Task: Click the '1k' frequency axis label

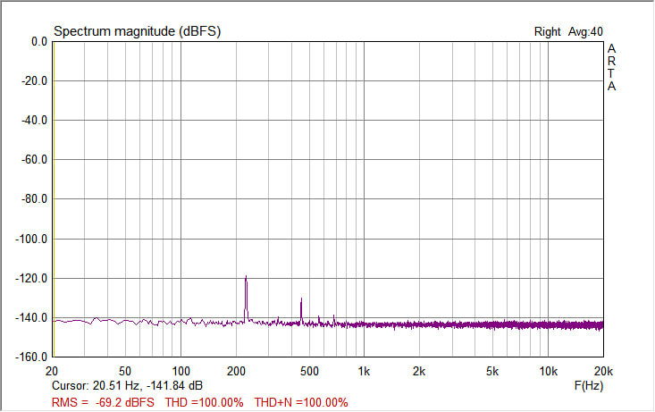Action: point(364,371)
